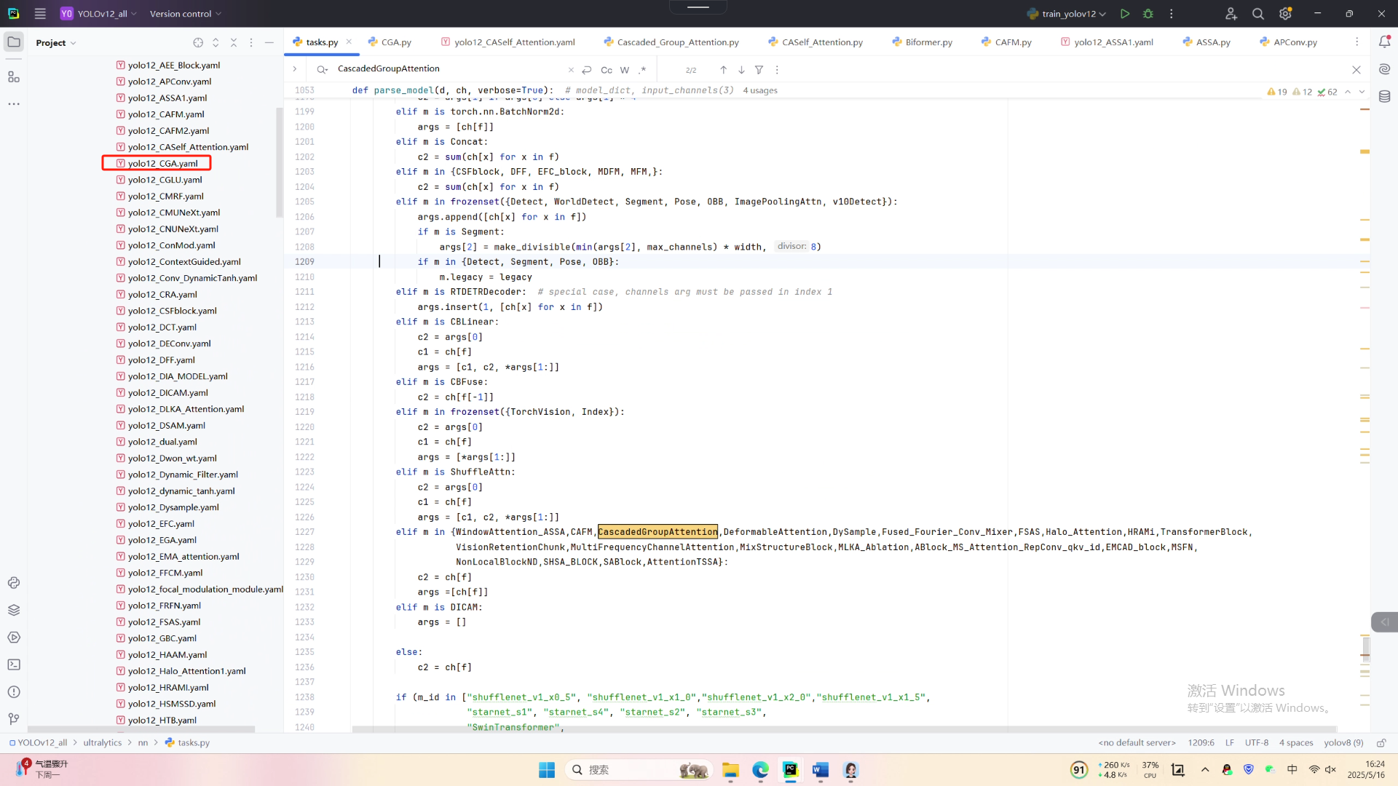Toggle whole Words (W) search option
1398x786 pixels.
coord(625,70)
